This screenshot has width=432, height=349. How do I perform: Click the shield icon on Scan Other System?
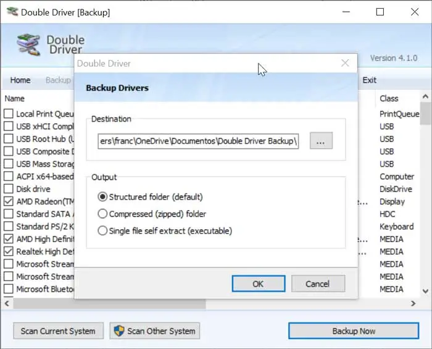click(119, 331)
